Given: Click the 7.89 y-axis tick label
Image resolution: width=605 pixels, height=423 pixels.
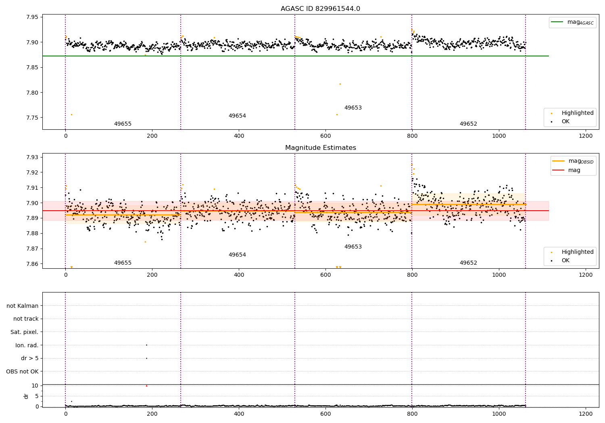Looking at the screenshot, I should 32,218.
